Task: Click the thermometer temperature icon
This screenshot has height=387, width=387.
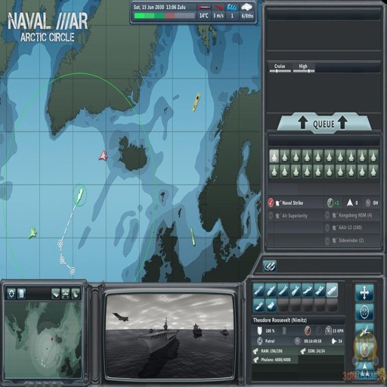Action: [x=204, y=7]
